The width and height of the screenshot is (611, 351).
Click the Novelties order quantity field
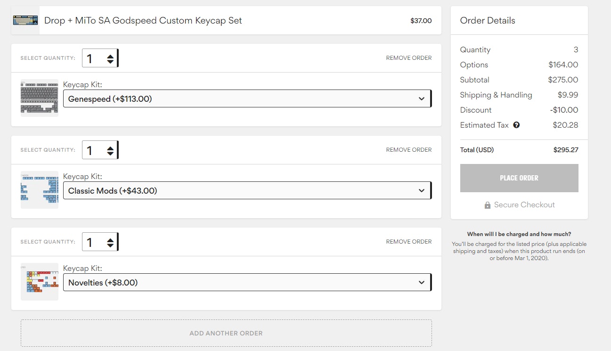point(93,243)
